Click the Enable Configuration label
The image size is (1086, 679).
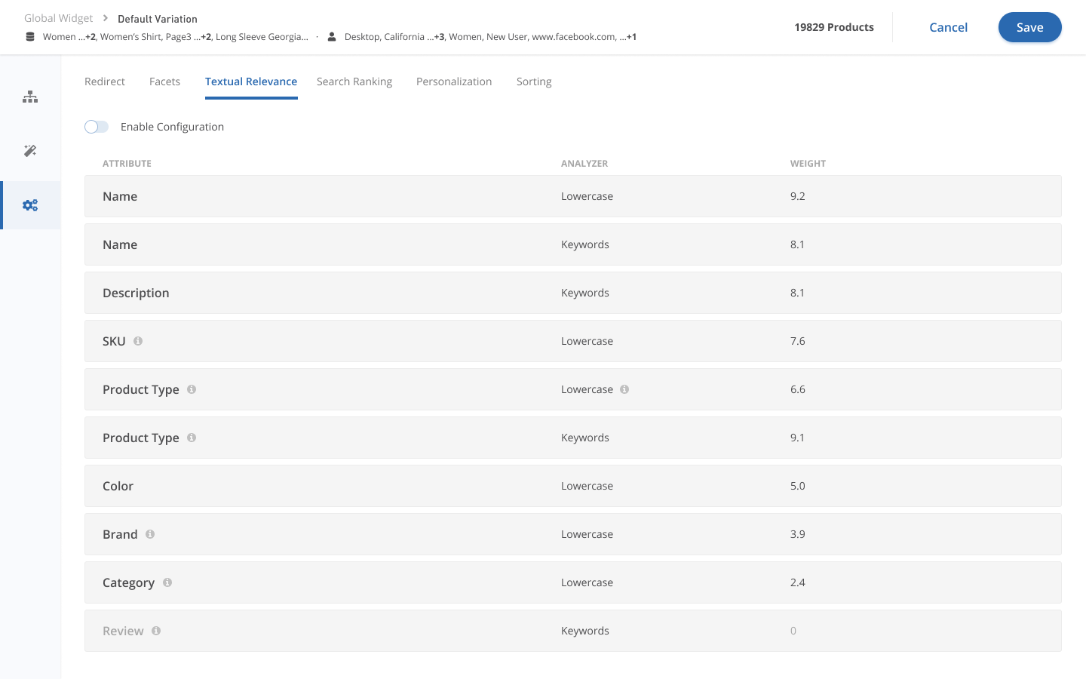pyautogui.click(x=172, y=127)
